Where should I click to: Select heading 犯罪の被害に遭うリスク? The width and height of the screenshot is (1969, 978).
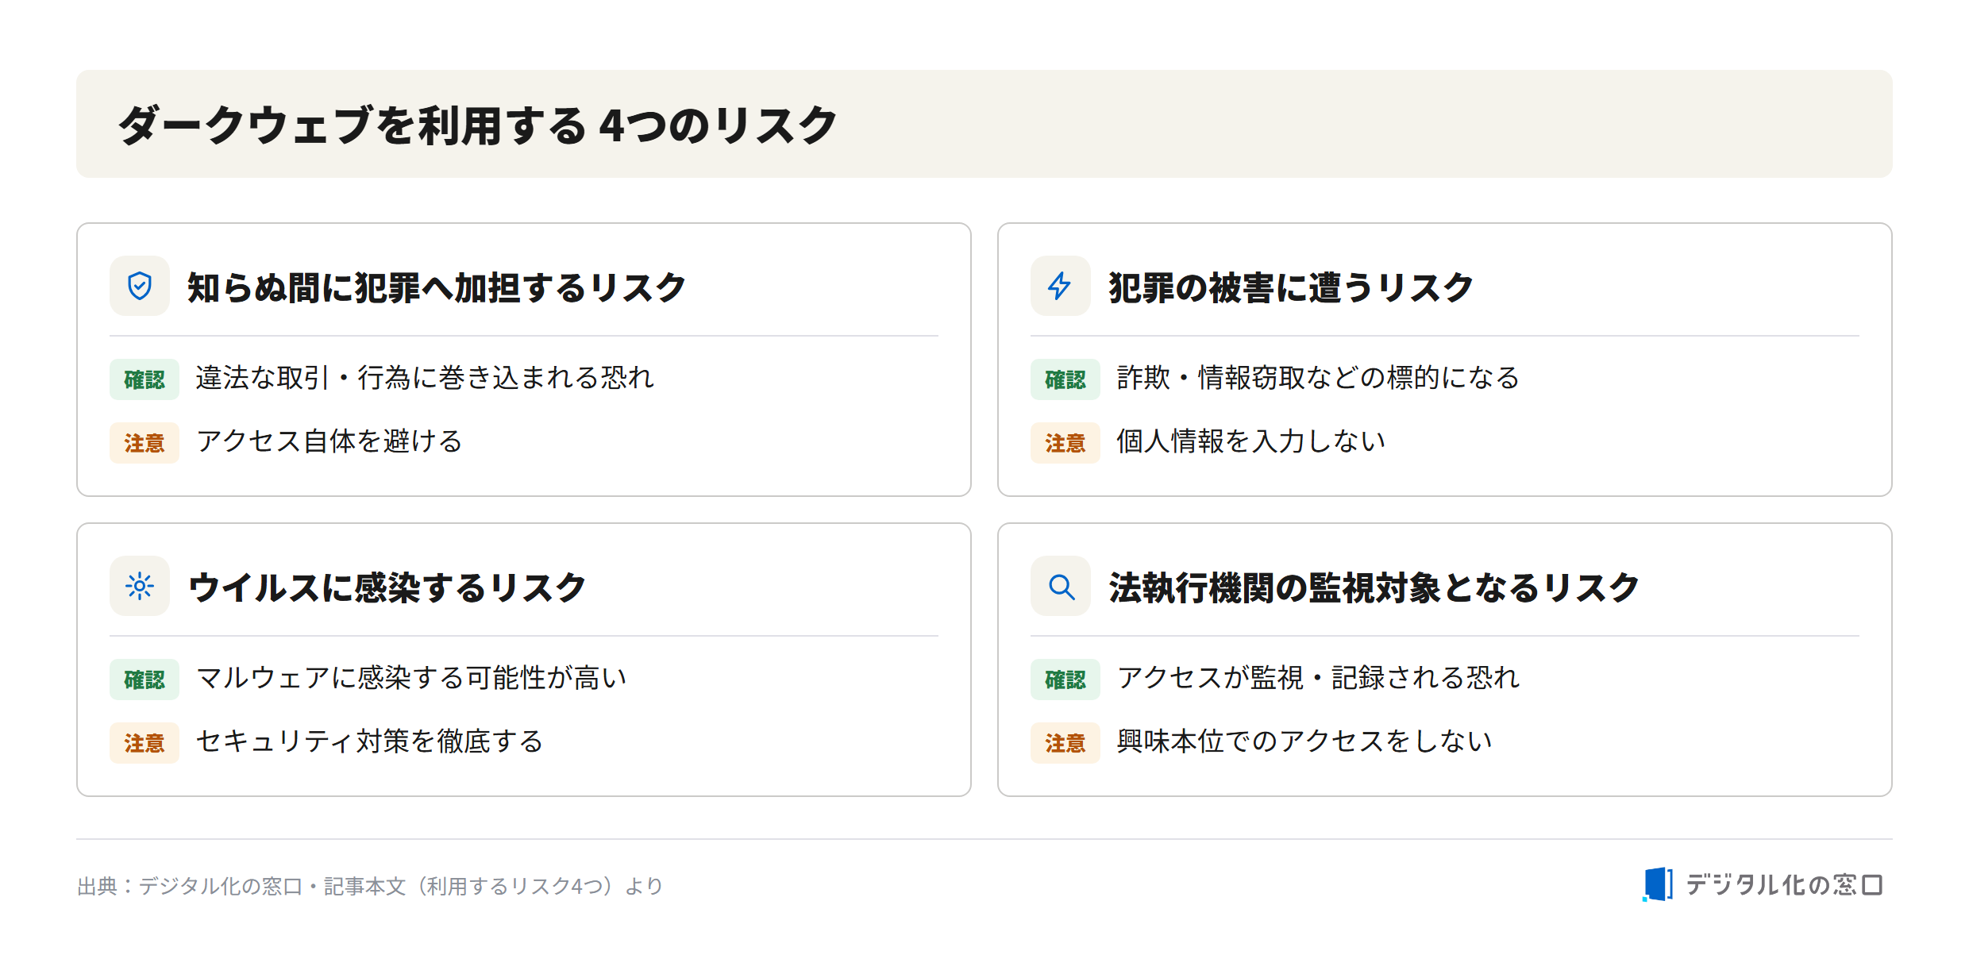(1291, 287)
